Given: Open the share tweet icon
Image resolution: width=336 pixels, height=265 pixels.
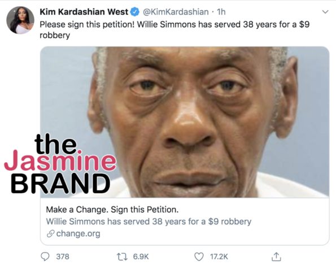Looking at the screenshot, I should click(x=276, y=257).
